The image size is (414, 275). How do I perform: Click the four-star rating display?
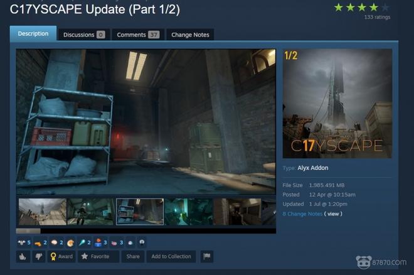pyautogui.click(x=361, y=8)
